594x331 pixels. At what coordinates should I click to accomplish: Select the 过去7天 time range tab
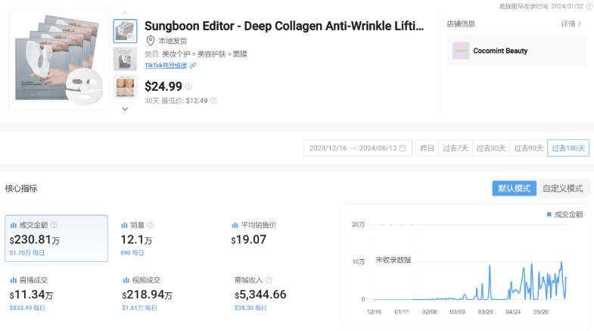click(455, 148)
